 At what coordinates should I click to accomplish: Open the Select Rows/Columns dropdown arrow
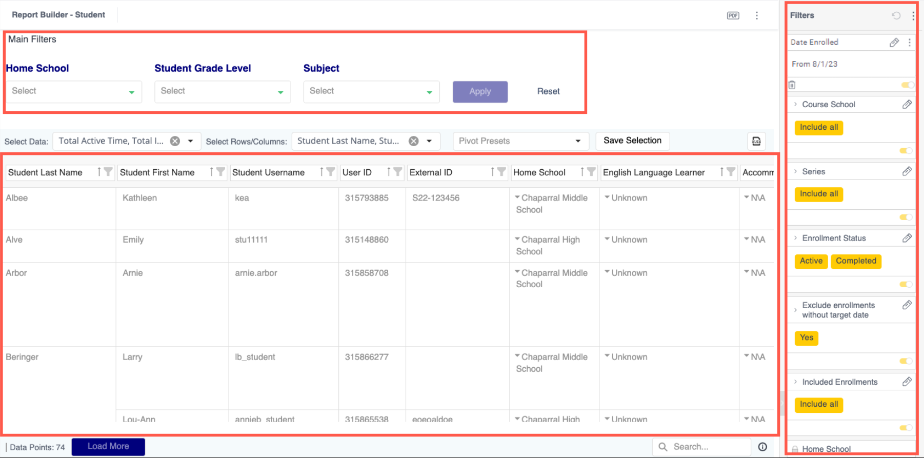[429, 141]
